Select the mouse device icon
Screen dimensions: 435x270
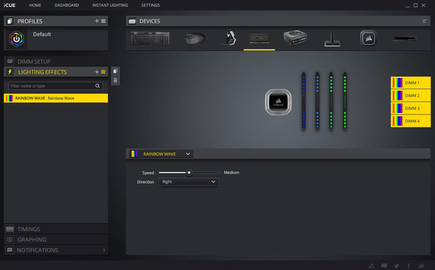pos(195,38)
